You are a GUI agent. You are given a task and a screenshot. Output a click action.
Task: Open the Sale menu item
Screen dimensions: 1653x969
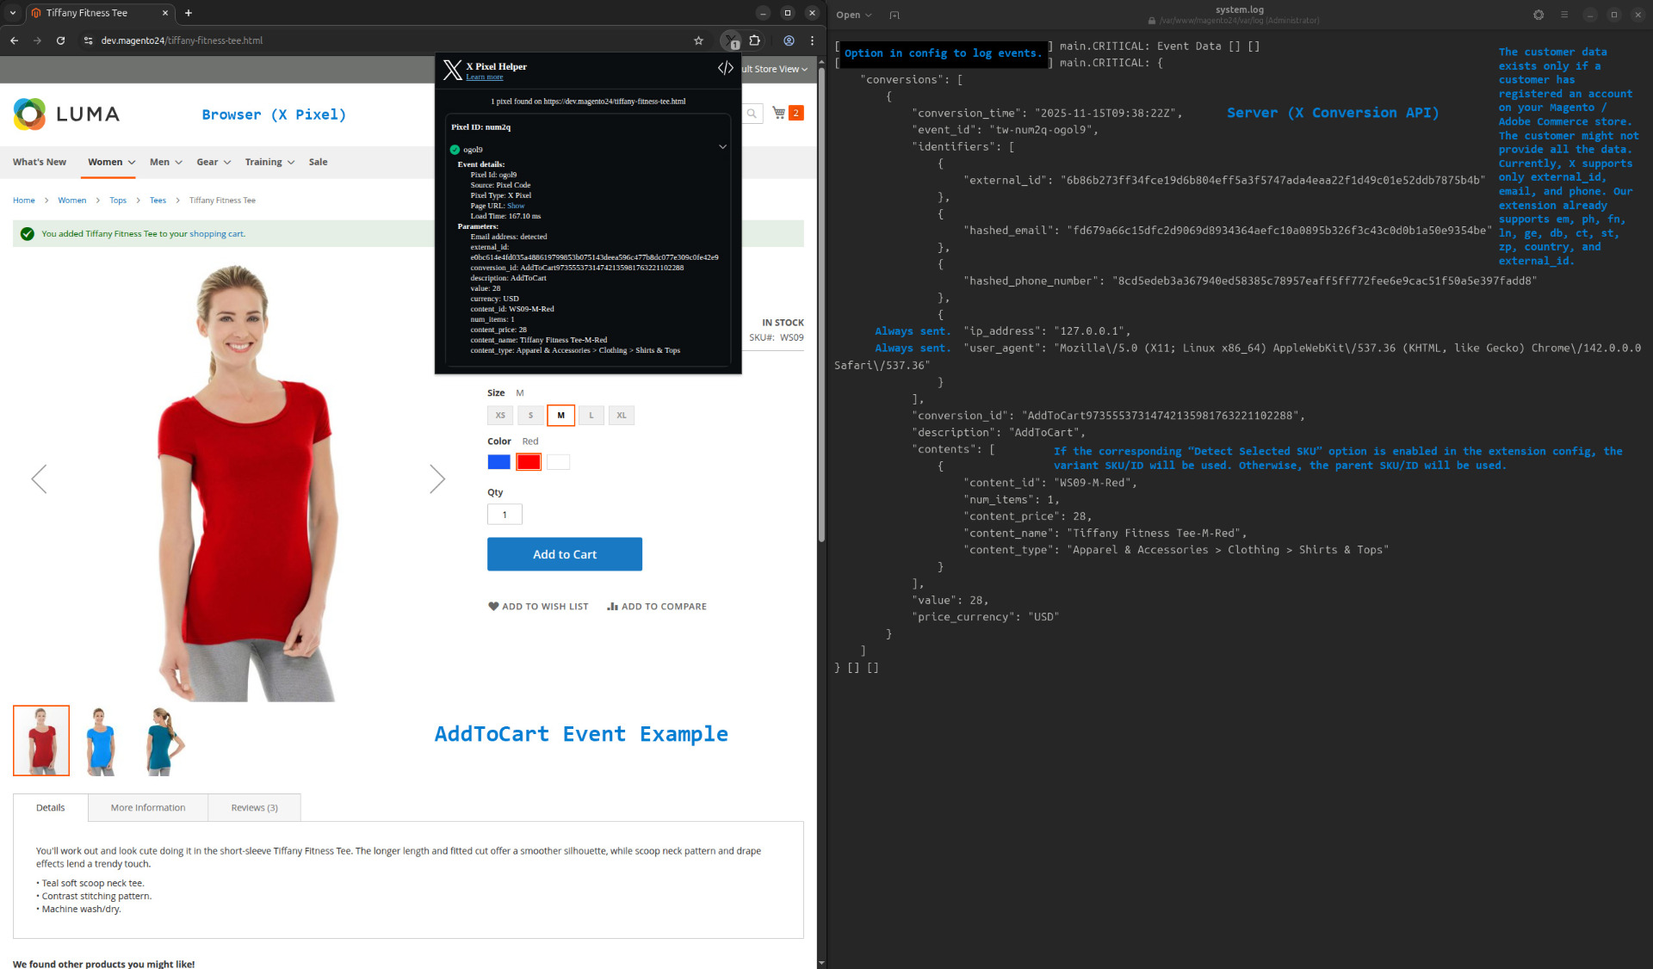click(x=318, y=162)
